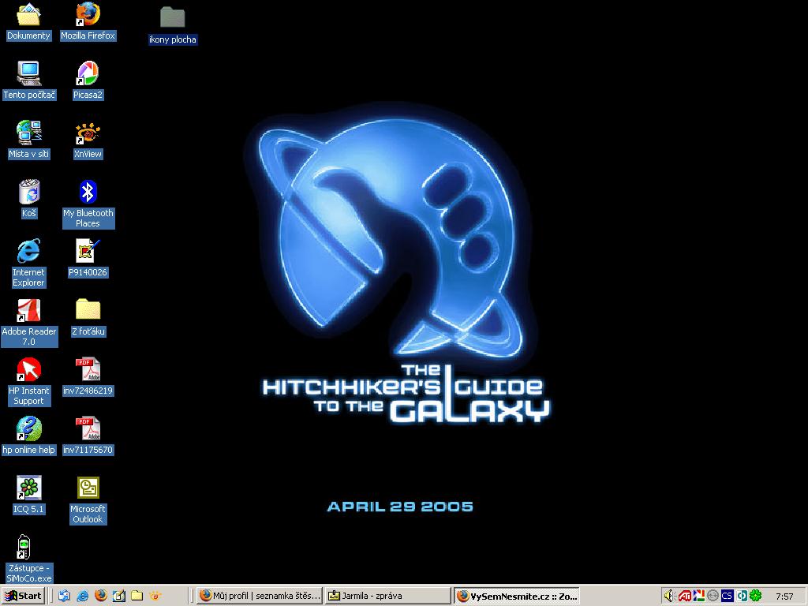This screenshot has width=808, height=606.
Task: Launch XnView from Quick Launch bar
Action: point(155,596)
